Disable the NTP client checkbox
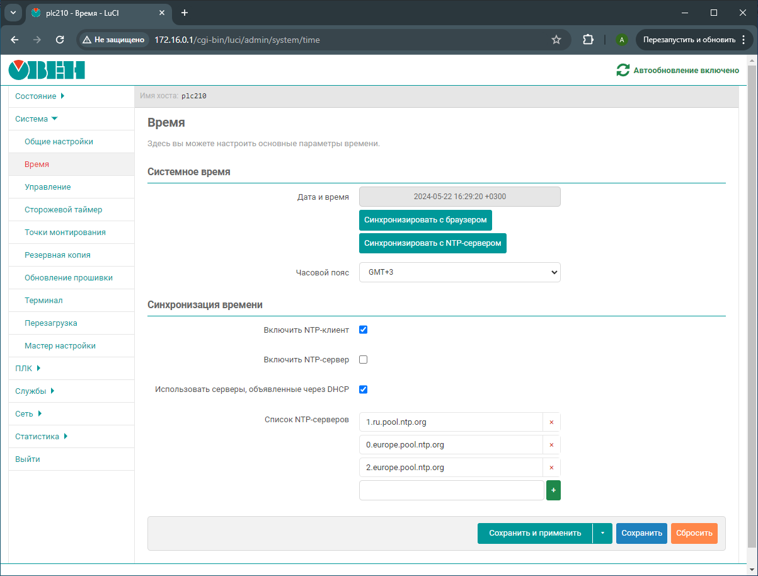This screenshot has height=576, width=758. [363, 330]
